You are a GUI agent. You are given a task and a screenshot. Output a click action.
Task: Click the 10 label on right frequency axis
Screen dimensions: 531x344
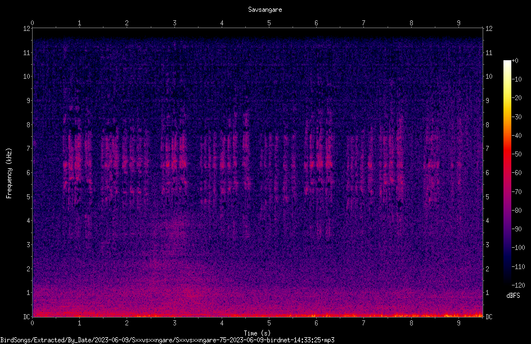click(x=489, y=77)
